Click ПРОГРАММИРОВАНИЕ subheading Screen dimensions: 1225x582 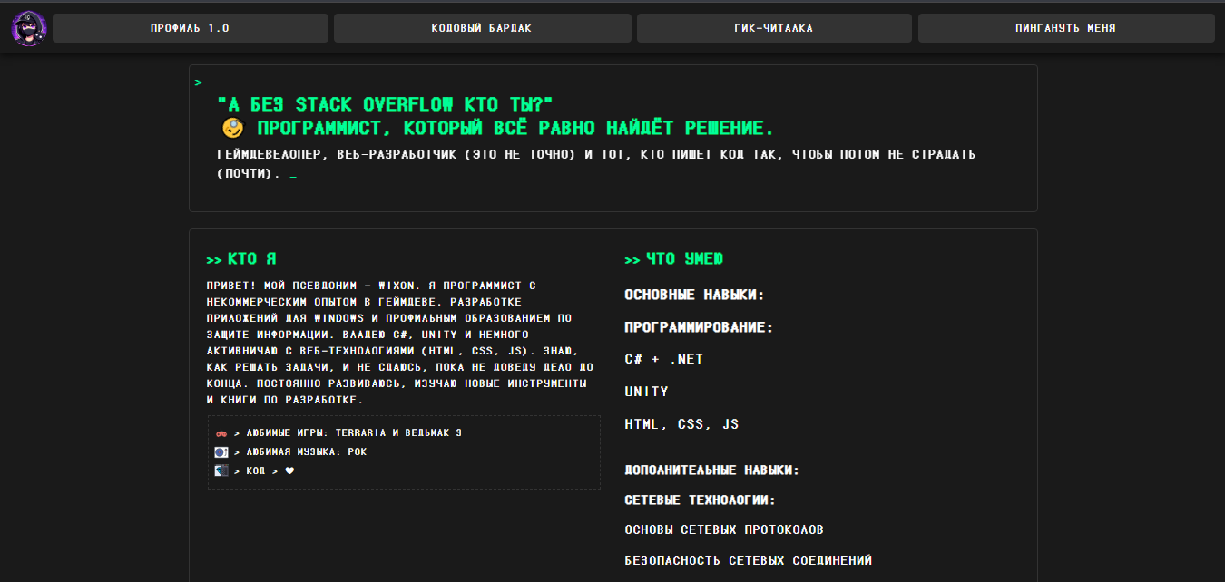point(699,327)
